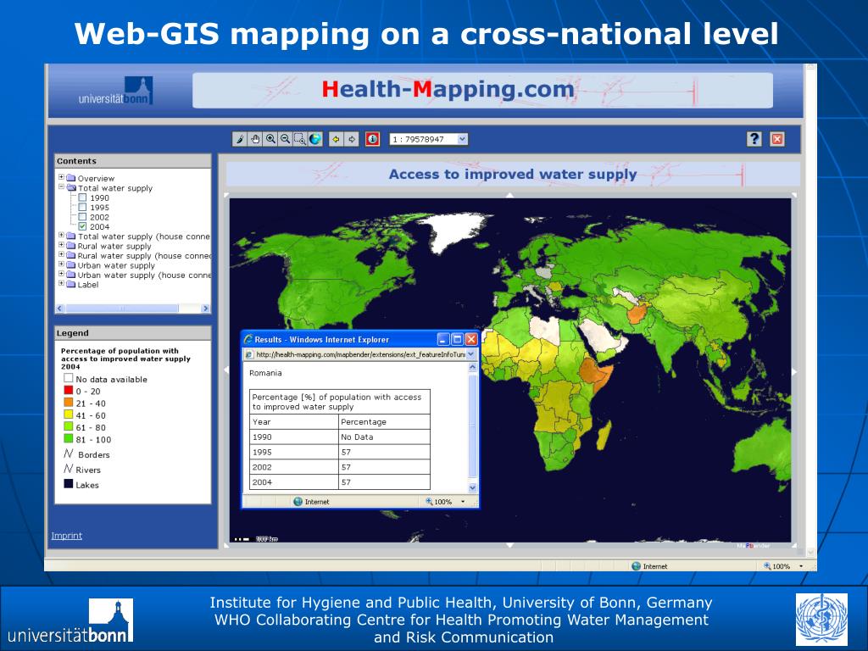Click the yellow 41 - 60 legend swatch

(69, 415)
